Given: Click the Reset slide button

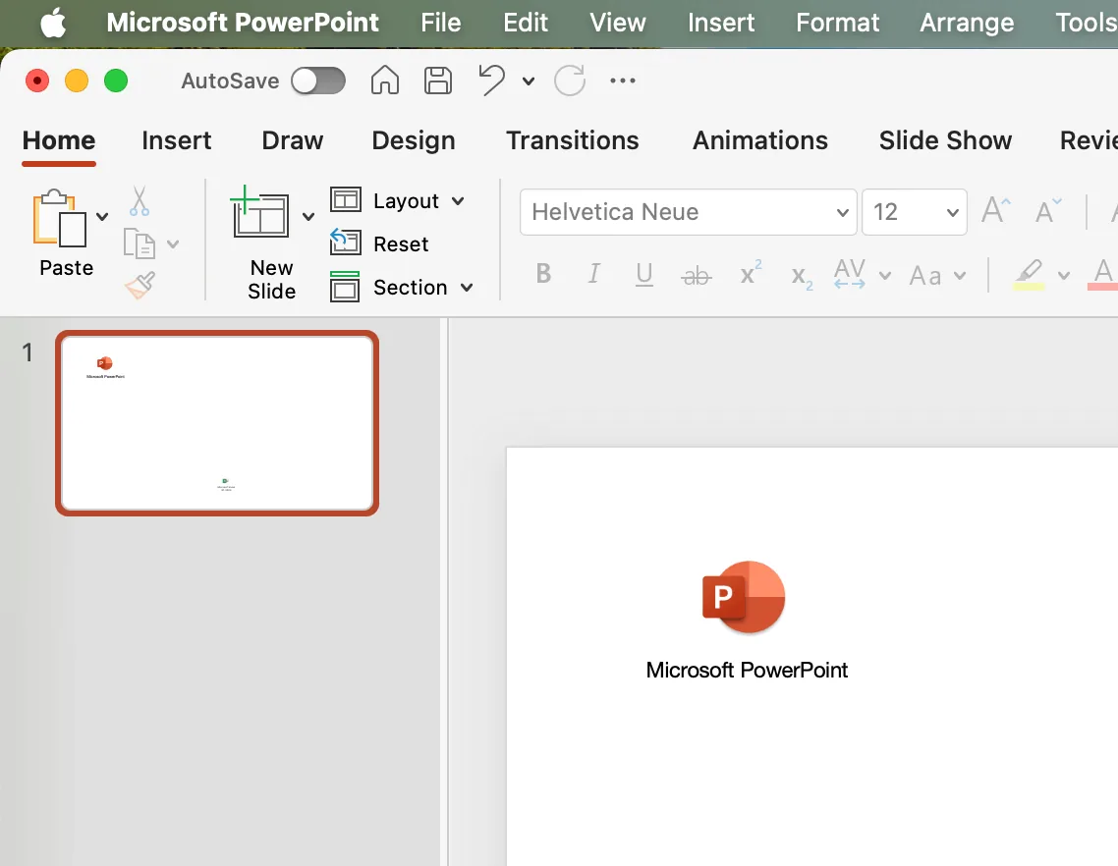Looking at the screenshot, I should pos(379,244).
